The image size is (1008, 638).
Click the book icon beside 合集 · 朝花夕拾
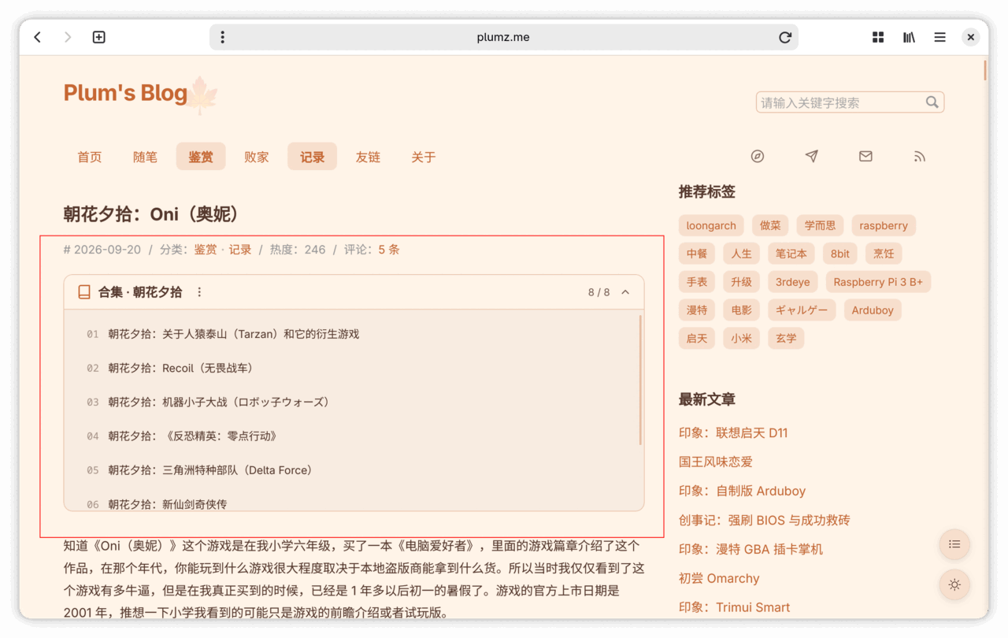click(x=84, y=292)
